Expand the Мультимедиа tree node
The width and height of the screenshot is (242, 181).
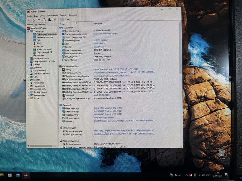tap(28, 71)
